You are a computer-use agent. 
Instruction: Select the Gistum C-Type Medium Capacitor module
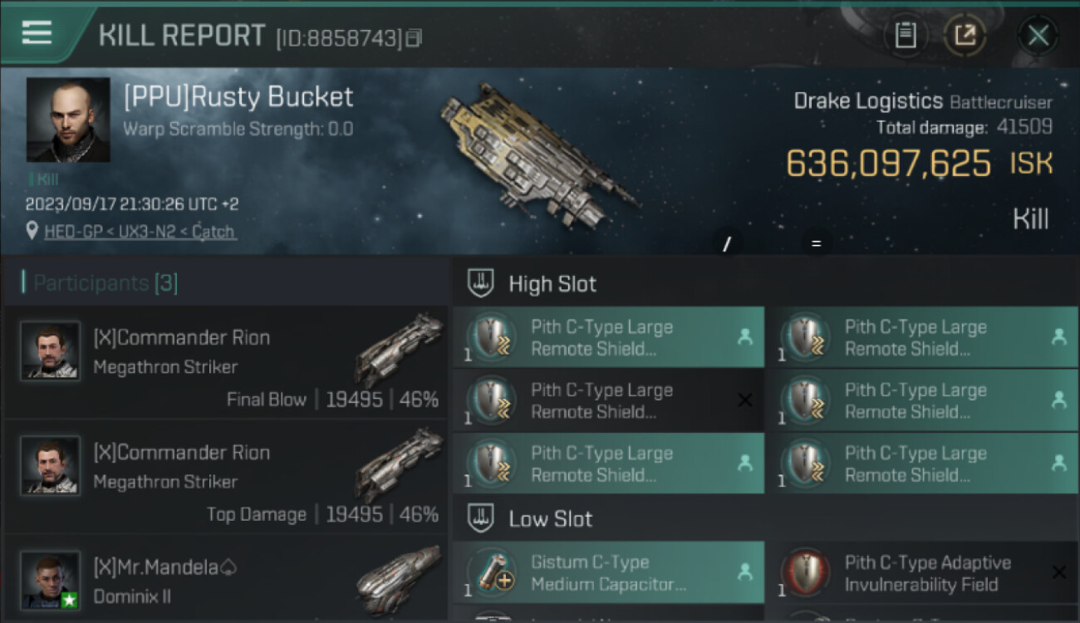click(x=608, y=572)
